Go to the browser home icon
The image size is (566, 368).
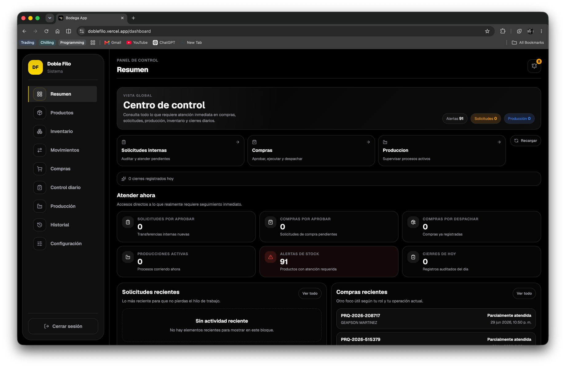(x=57, y=31)
